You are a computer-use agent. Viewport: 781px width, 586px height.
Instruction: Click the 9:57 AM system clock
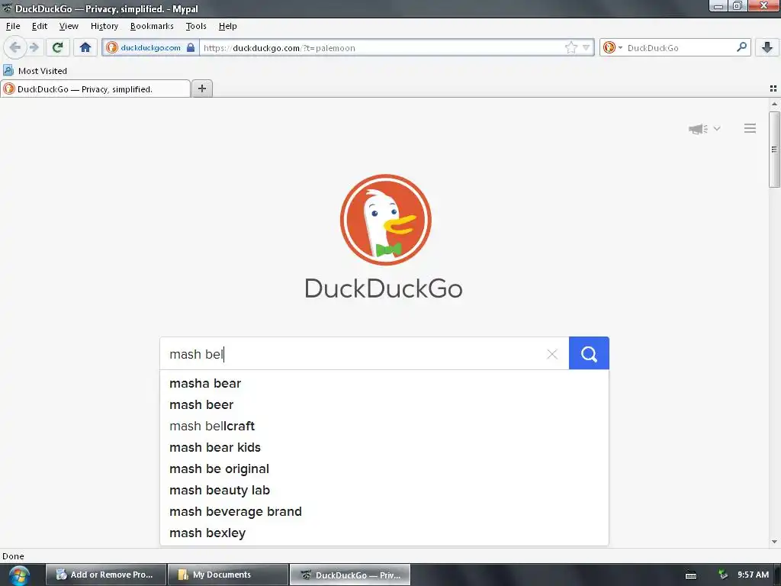753,575
